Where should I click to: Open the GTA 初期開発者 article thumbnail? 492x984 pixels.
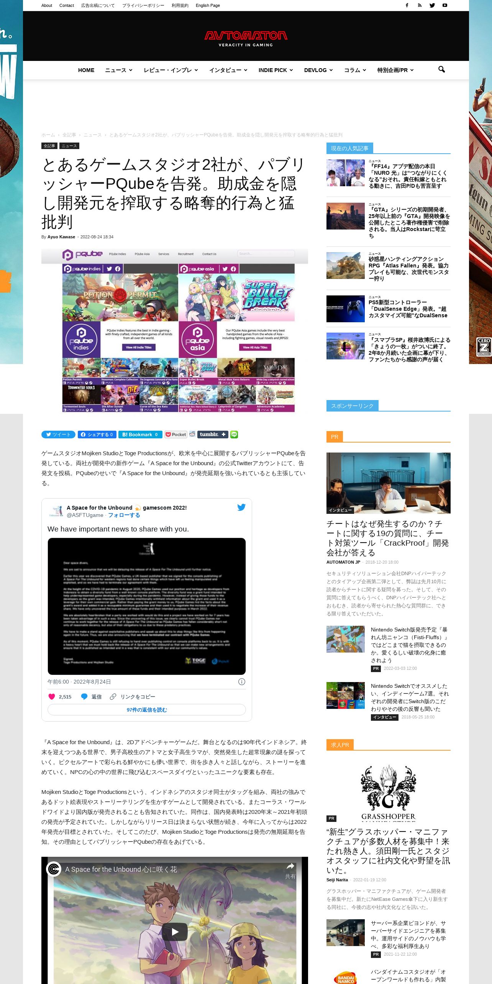pos(346,216)
